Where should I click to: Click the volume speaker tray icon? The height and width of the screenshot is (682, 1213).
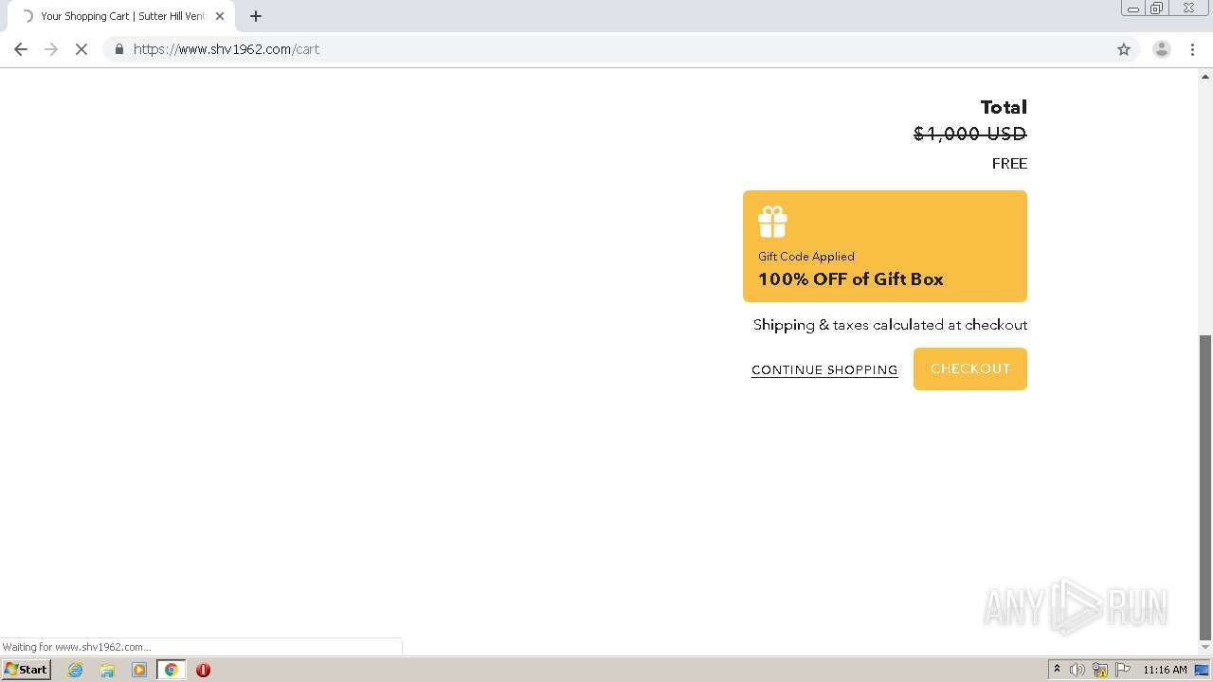point(1077,670)
